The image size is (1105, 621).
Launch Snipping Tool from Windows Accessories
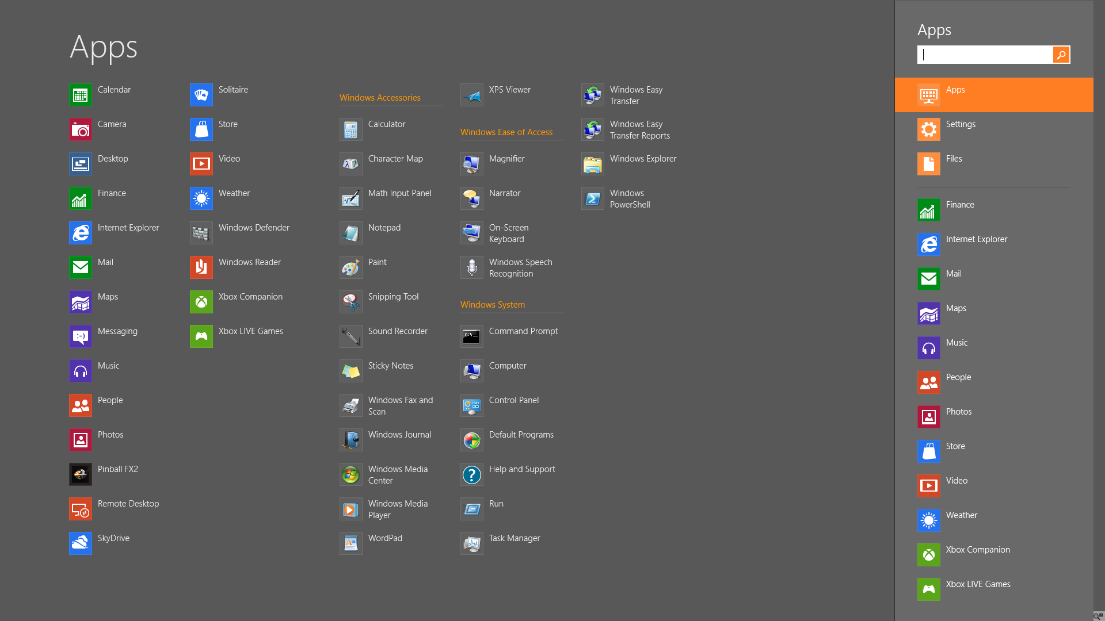[351, 302]
